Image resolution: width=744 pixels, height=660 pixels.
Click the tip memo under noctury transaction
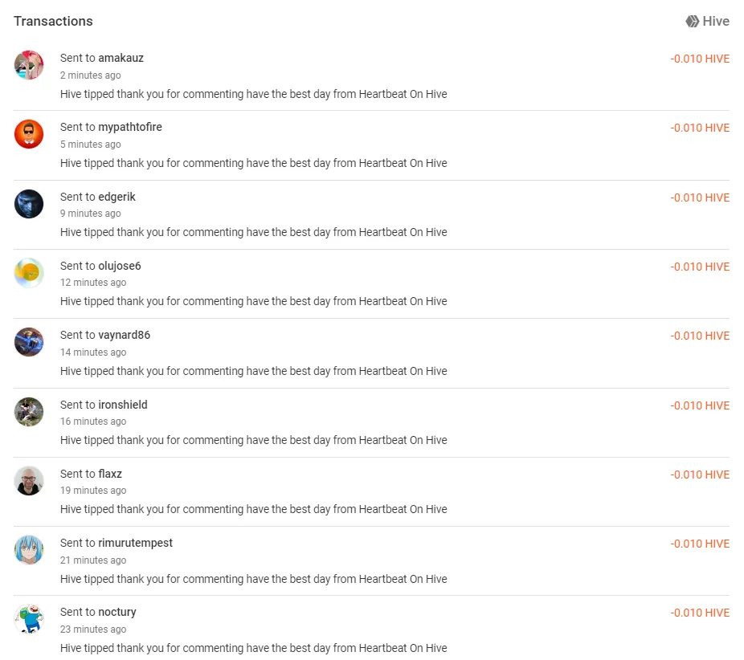click(x=254, y=648)
